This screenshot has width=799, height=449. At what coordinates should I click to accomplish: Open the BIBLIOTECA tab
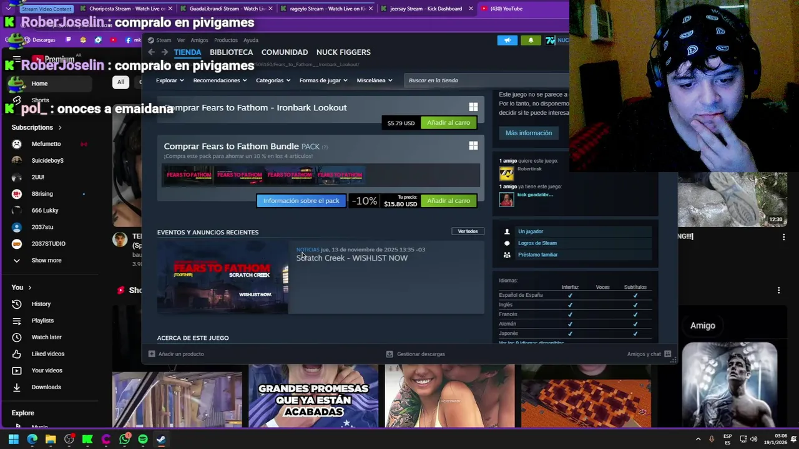coord(231,52)
